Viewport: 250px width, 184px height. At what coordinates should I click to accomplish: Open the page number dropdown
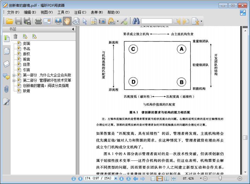coord(116,178)
